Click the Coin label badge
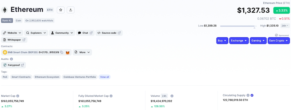 point(19,20)
